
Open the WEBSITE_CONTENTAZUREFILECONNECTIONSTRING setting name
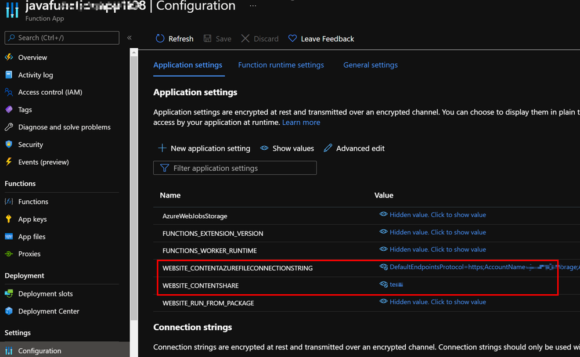[x=237, y=268]
